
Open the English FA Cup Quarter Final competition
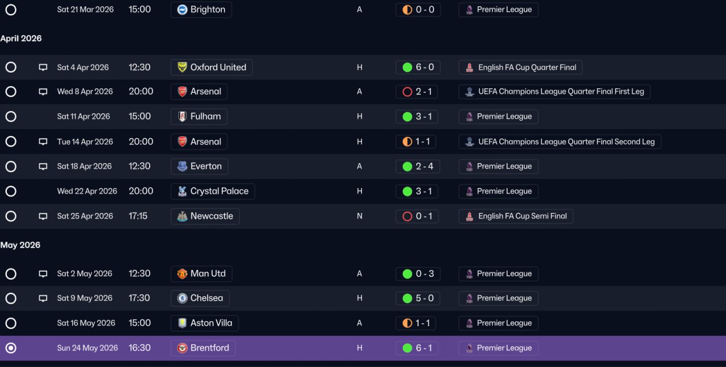(x=521, y=67)
